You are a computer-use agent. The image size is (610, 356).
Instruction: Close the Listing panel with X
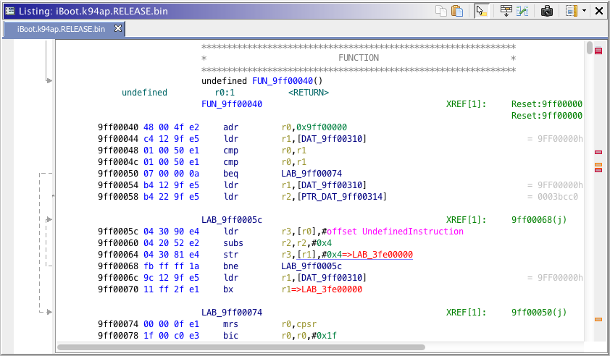599,11
